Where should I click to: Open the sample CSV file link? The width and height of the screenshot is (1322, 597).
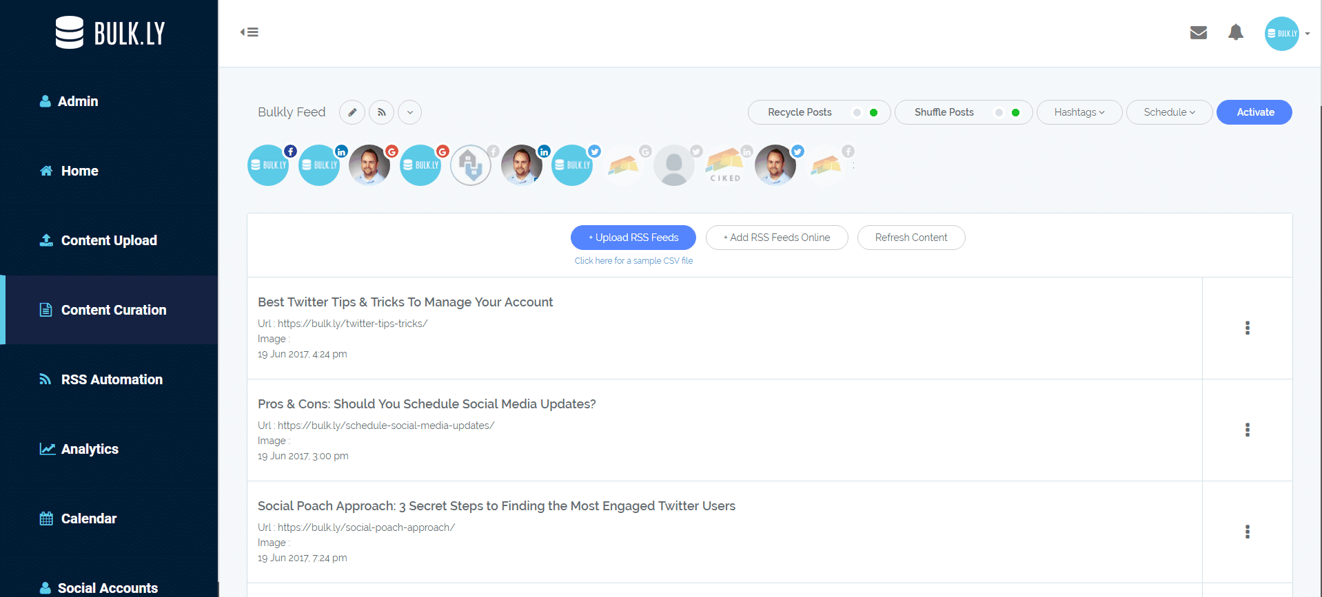[x=633, y=261]
